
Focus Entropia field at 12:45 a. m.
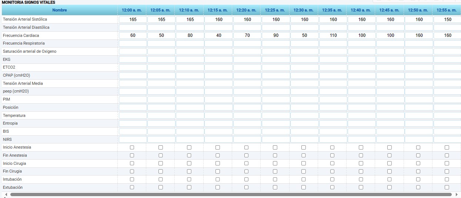tap(390, 124)
